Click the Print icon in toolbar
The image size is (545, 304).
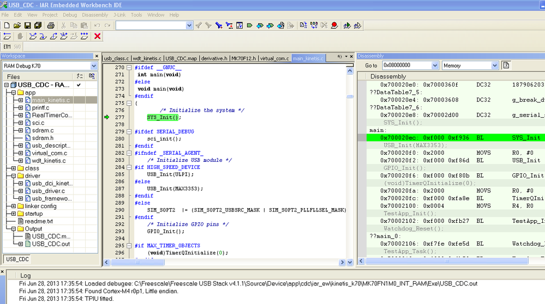click(51, 26)
